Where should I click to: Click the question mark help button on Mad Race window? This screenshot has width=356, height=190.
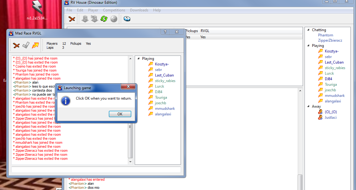[165, 32]
